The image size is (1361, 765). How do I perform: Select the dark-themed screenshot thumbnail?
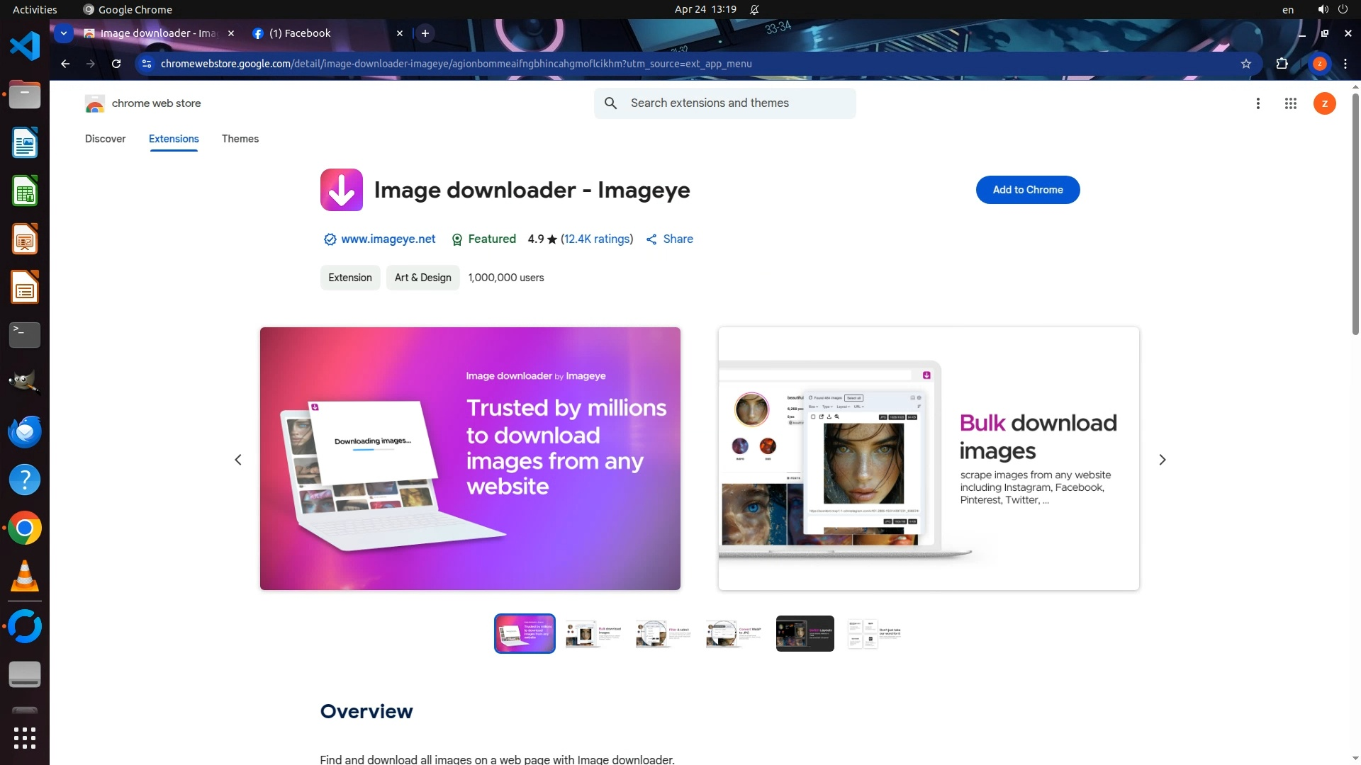click(805, 633)
